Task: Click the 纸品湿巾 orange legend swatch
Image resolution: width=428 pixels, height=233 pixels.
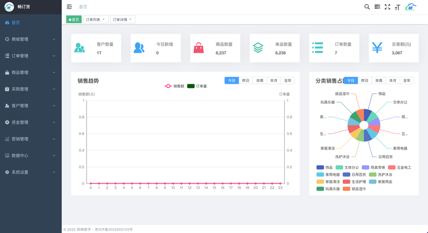Action: (x=346, y=189)
